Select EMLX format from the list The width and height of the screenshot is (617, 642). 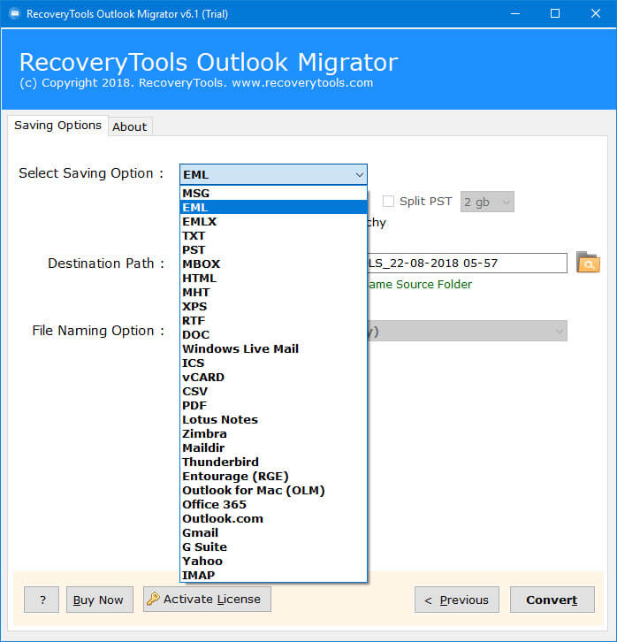pyautogui.click(x=273, y=221)
